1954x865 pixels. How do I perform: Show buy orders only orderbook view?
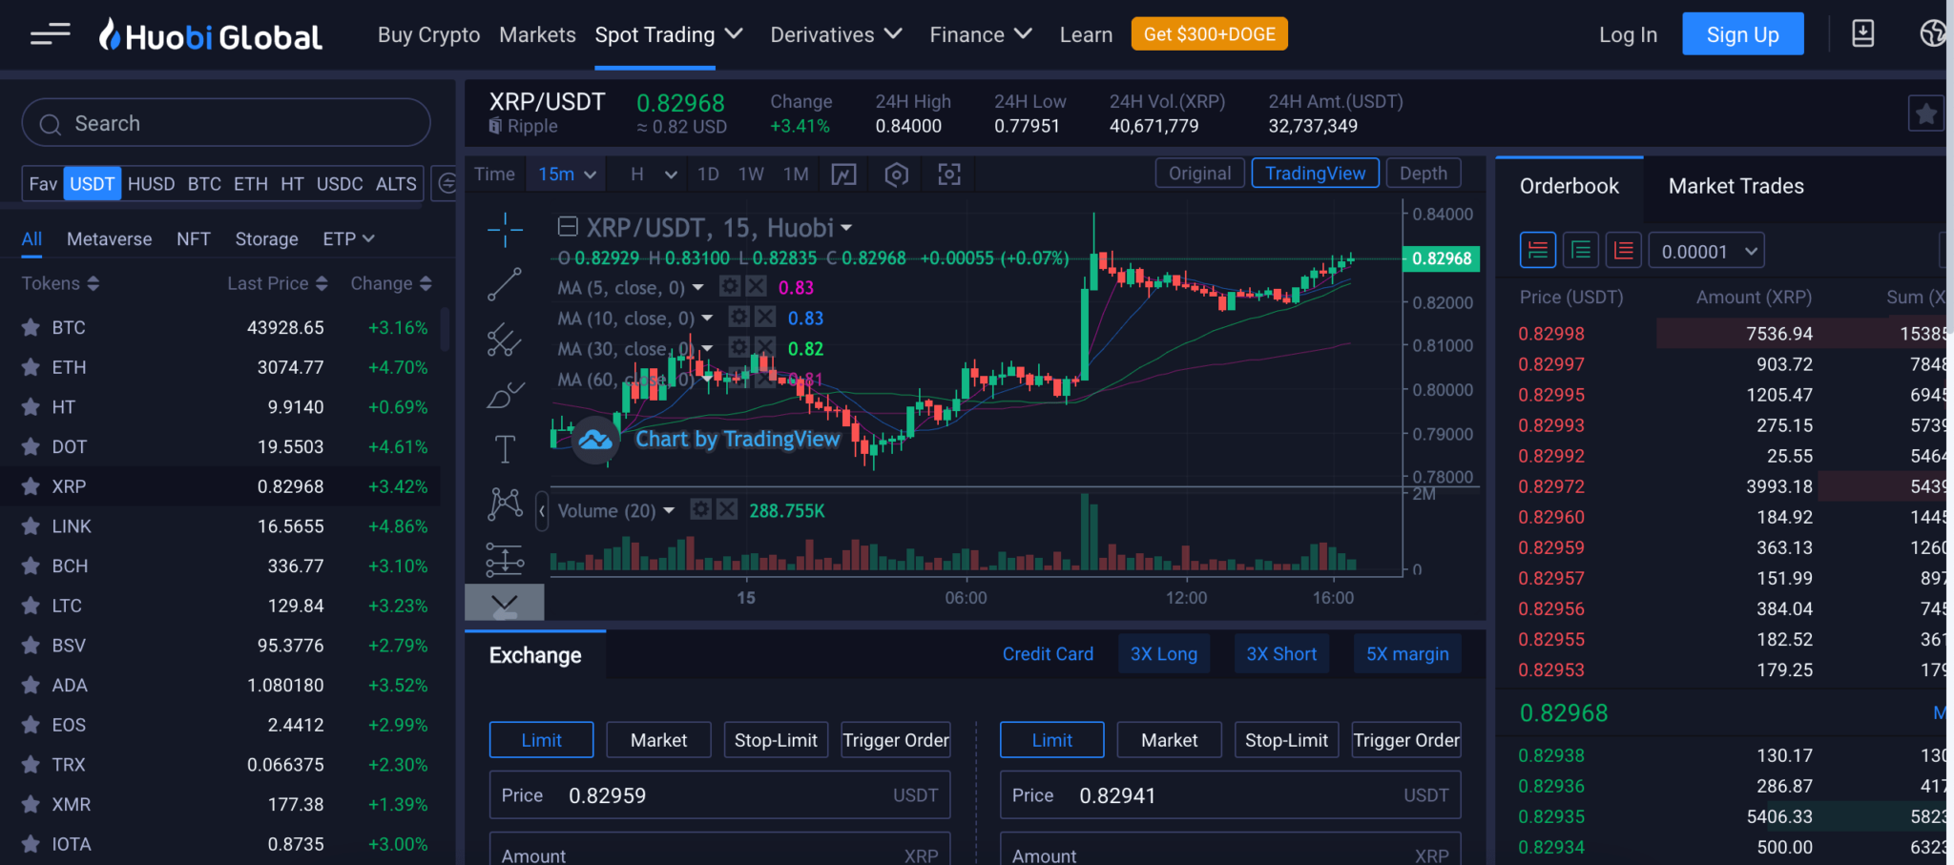(1581, 251)
